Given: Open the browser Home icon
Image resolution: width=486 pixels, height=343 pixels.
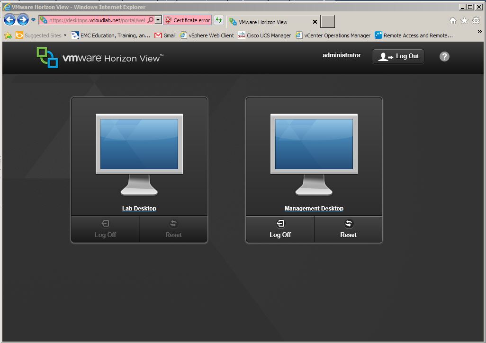Looking at the screenshot, I should tap(452, 21).
